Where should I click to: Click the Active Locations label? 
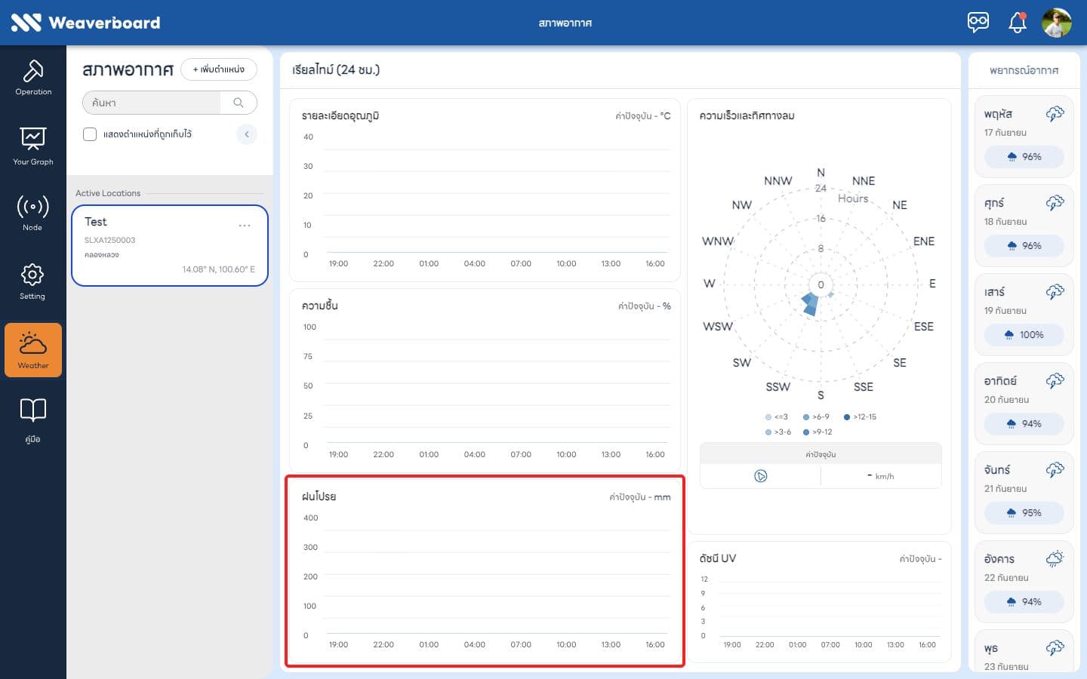108,193
